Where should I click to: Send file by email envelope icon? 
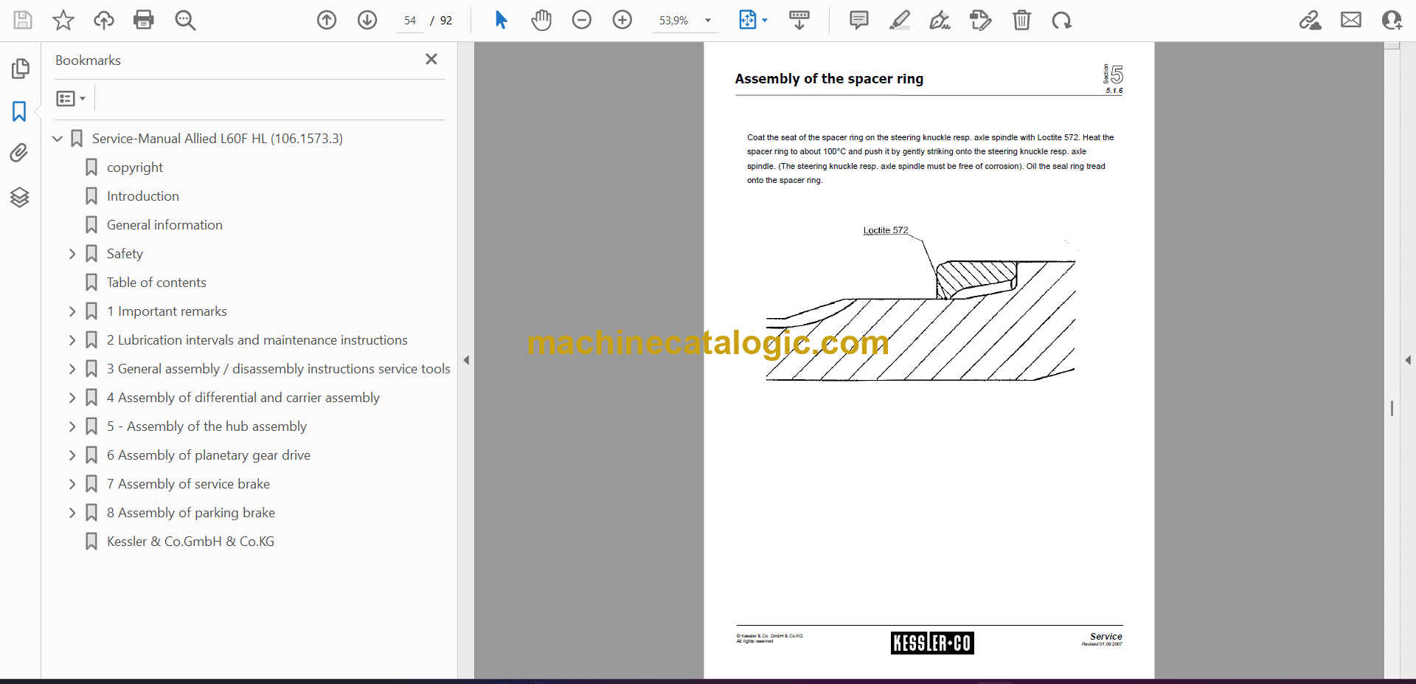(1351, 20)
